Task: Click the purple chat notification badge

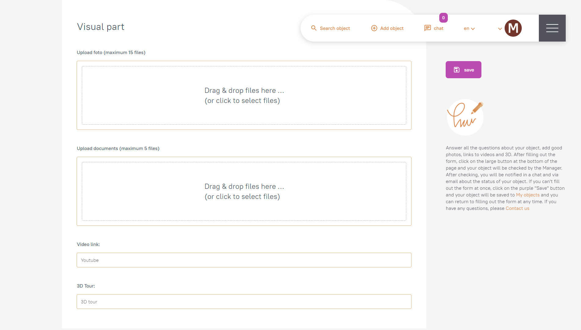Action: pyautogui.click(x=443, y=18)
